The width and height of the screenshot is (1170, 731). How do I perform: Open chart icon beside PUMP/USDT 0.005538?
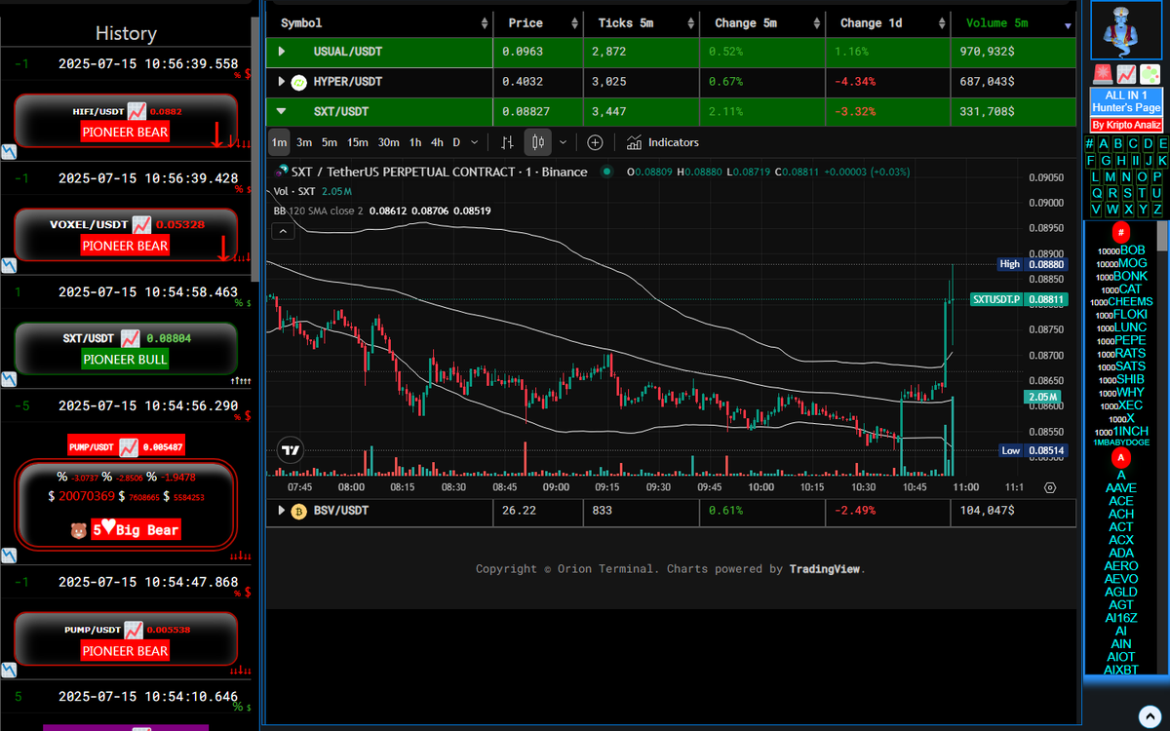pyautogui.click(x=135, y=630)
